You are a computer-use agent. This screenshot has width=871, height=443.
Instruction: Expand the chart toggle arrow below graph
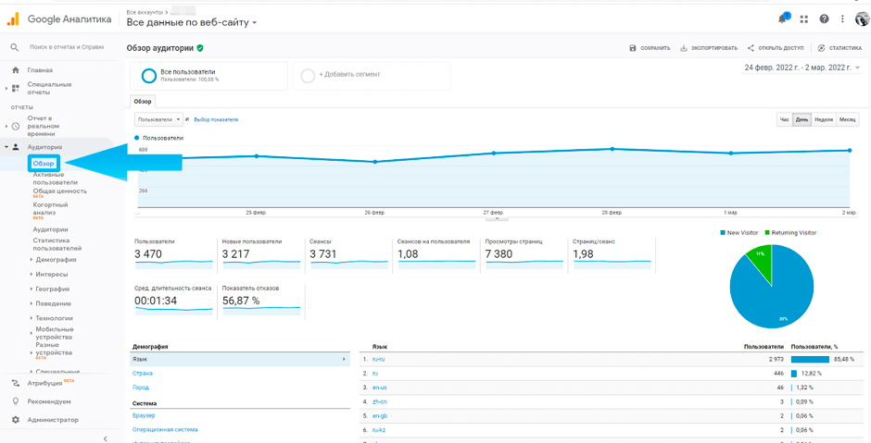click(498, 218)
